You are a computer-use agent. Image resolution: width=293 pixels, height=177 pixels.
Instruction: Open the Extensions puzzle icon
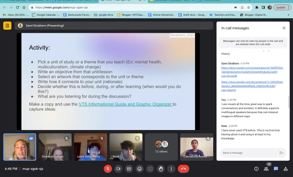257,7
